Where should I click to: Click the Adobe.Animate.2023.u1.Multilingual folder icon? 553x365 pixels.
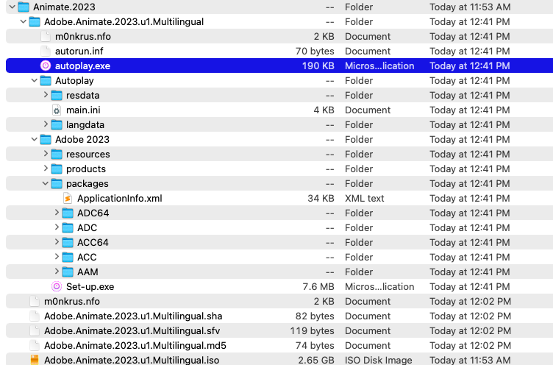[x=35, y=21]
